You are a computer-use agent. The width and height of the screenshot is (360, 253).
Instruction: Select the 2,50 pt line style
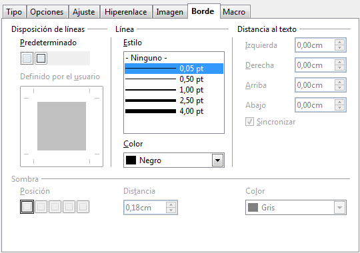pos(174,101)
